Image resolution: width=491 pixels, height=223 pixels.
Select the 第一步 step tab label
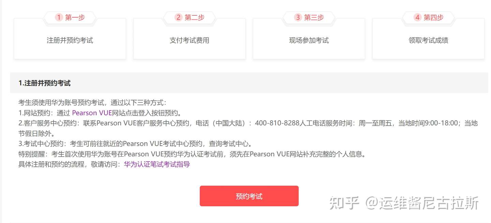(75, 17)
